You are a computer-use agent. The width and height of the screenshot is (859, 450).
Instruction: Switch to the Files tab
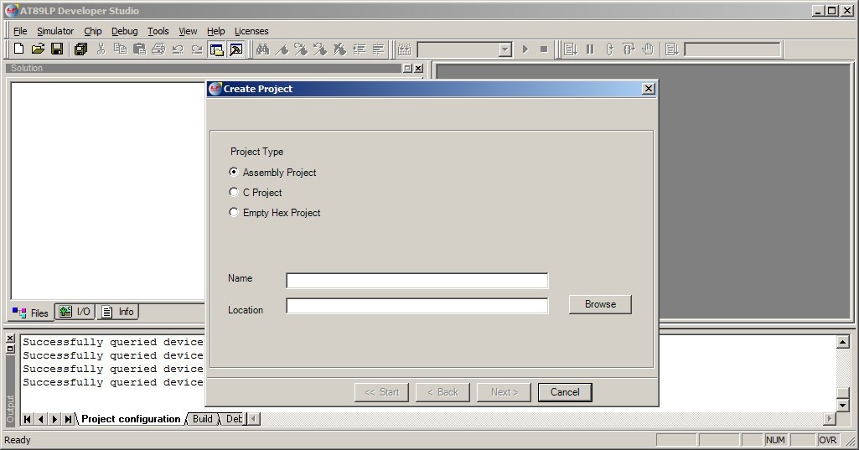click(31, 313)
